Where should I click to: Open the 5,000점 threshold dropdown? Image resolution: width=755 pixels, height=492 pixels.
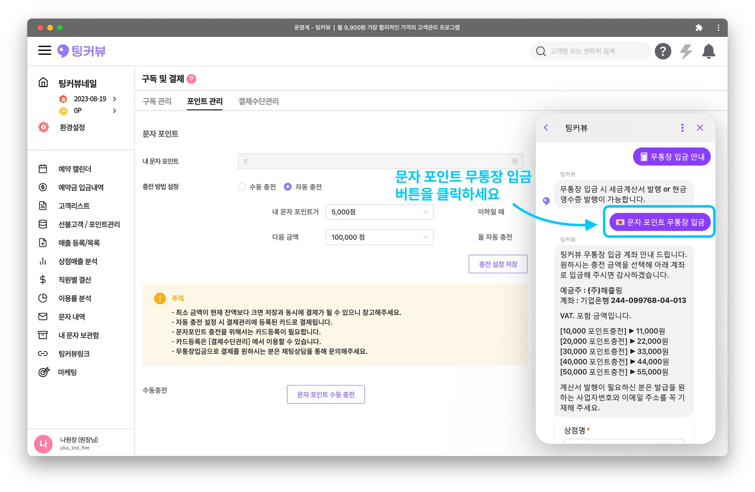[x=379, y=212]
